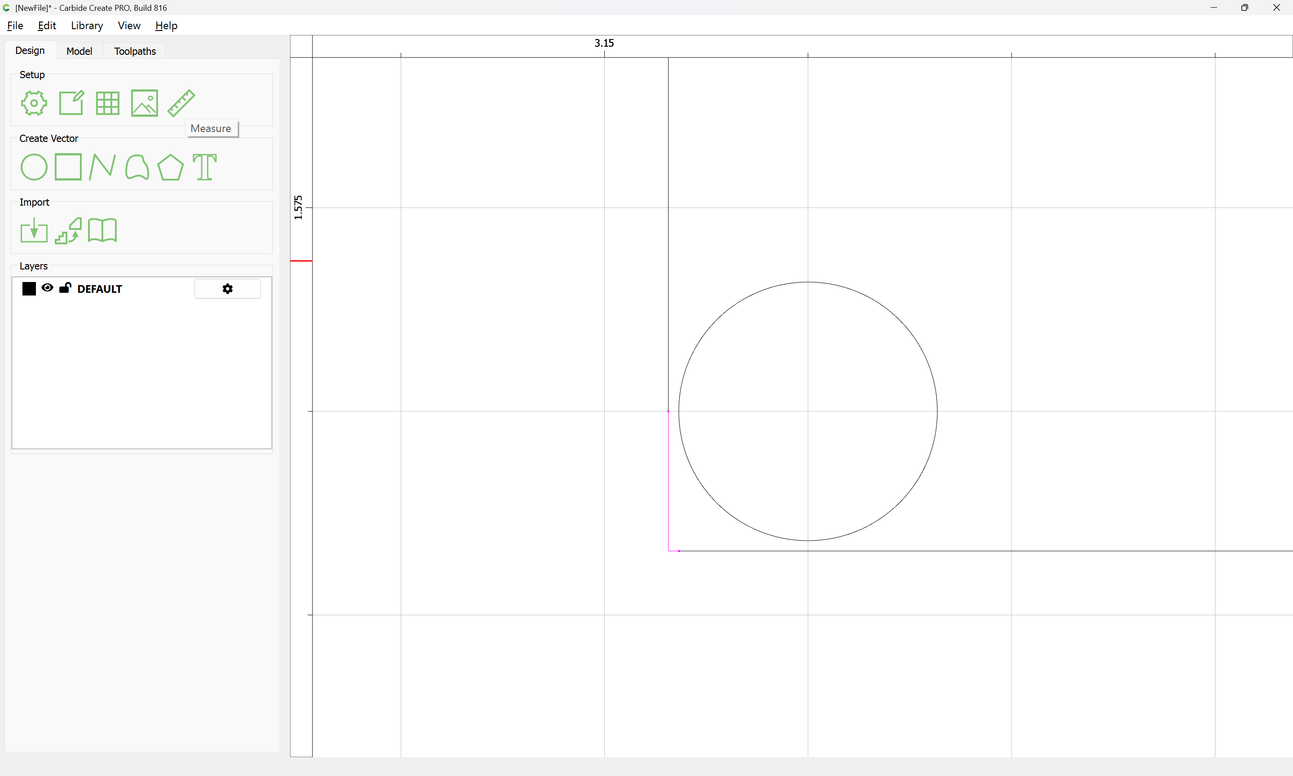The width and height of the screenshot is (1293, 776).
Task: Select the Circle vector tool
Action: (x=34, y=168)
